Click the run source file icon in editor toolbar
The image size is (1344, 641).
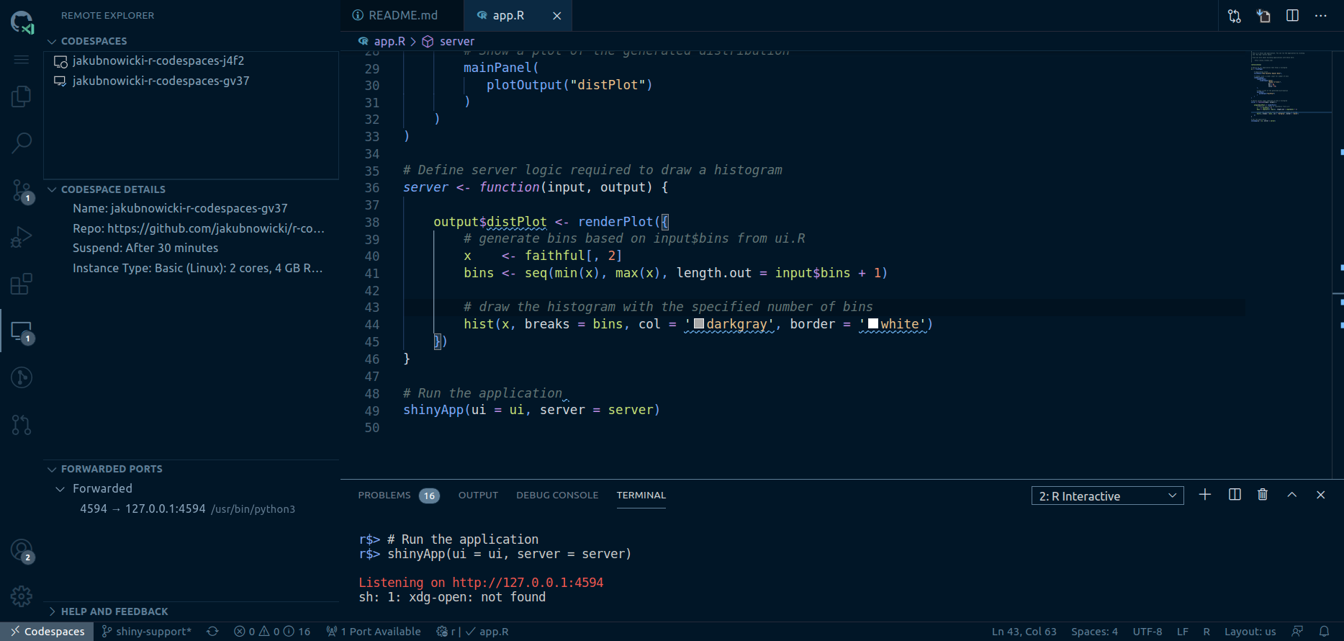[1263, 16]
